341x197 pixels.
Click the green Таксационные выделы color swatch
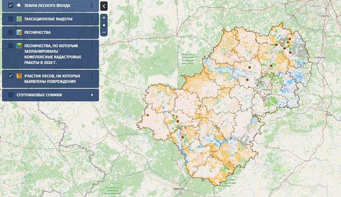(x=19, y=19)
